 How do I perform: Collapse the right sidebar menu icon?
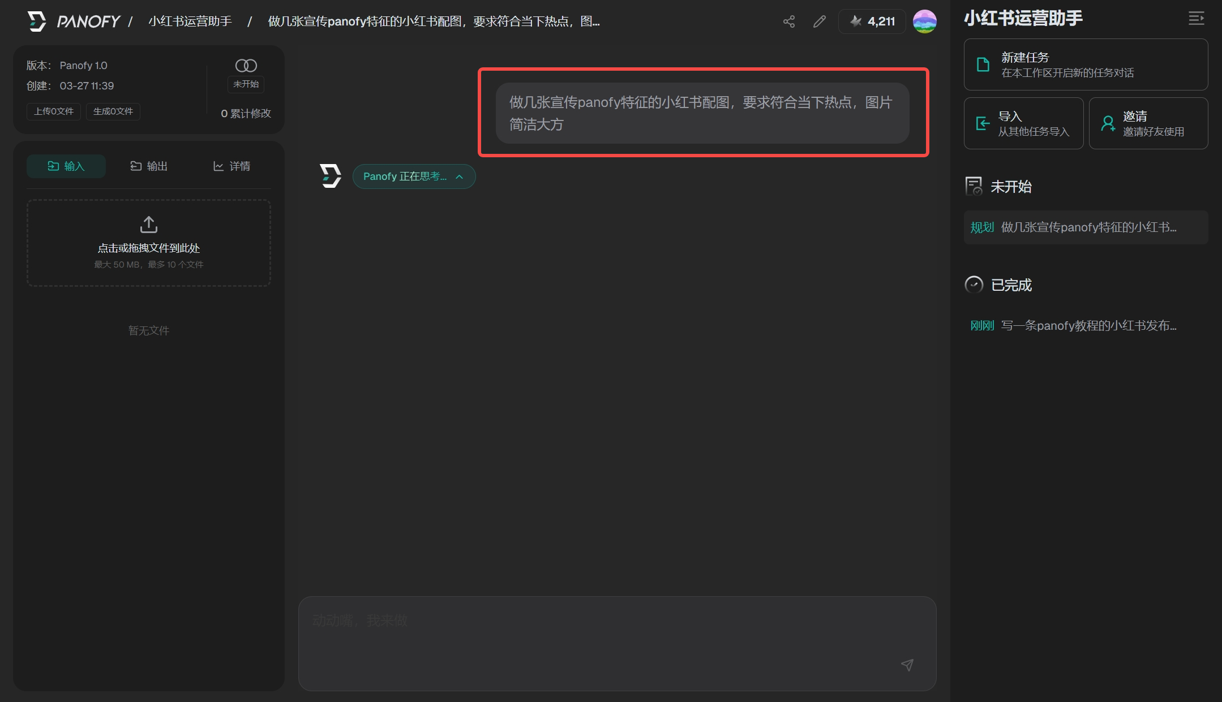pyautogui.click(x=1196, y=19)
